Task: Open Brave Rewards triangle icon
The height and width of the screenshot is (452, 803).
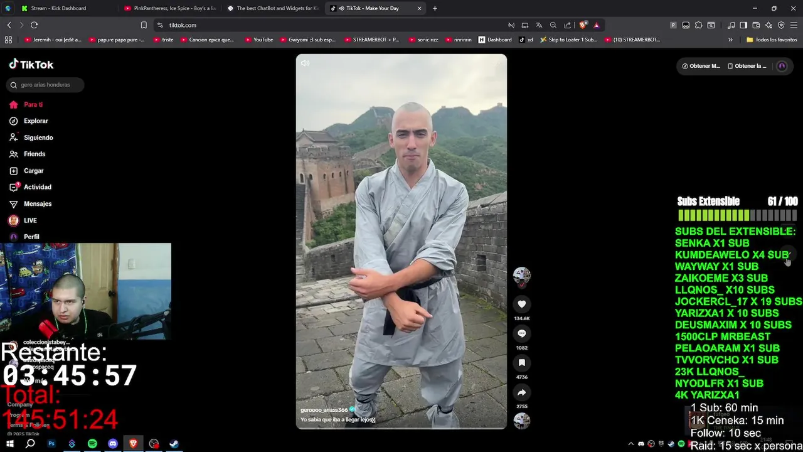Action: tap(596, 25)
